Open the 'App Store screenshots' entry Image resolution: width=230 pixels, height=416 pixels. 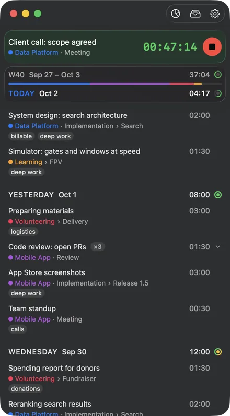point(47,272)
